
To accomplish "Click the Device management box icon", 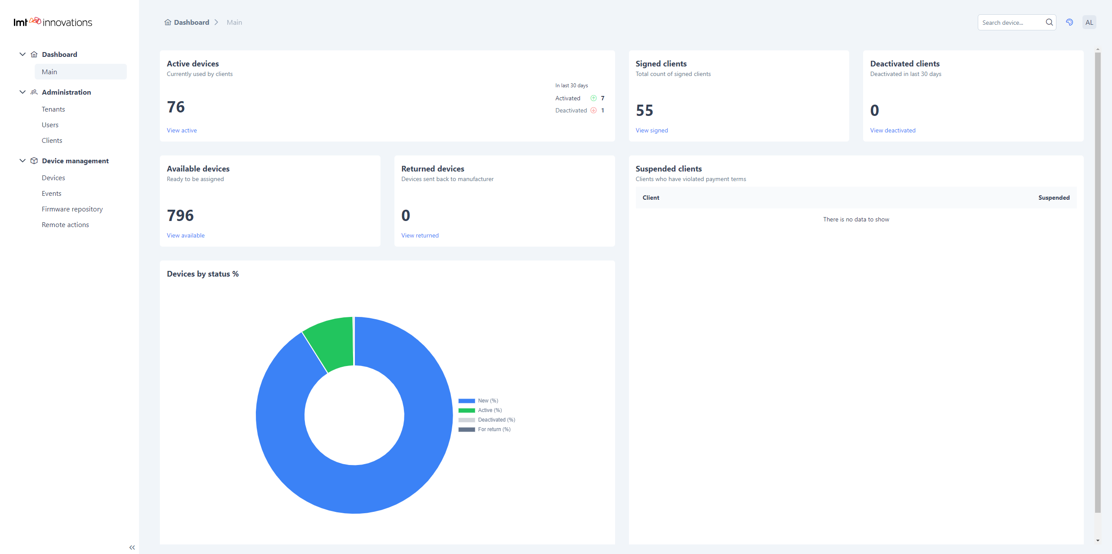I will (34, 160).
